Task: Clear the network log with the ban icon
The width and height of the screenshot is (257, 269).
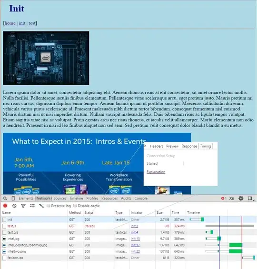Action: coord(14,206)
